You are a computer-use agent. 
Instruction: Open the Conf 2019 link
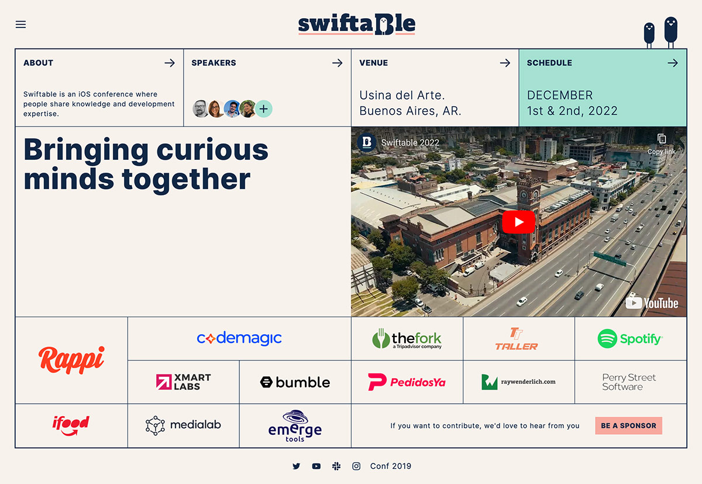(391, 466)
